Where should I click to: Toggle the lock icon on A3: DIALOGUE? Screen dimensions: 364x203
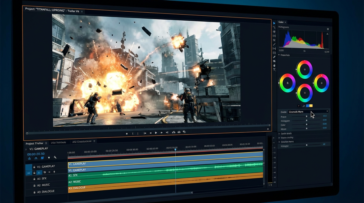[x=34, y=192]
